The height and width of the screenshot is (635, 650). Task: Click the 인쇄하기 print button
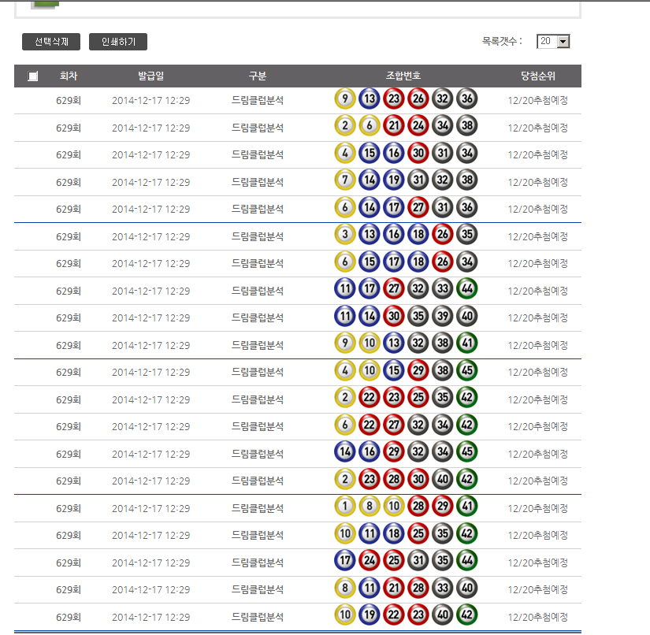pyautogui.click(x=118, y=42)
